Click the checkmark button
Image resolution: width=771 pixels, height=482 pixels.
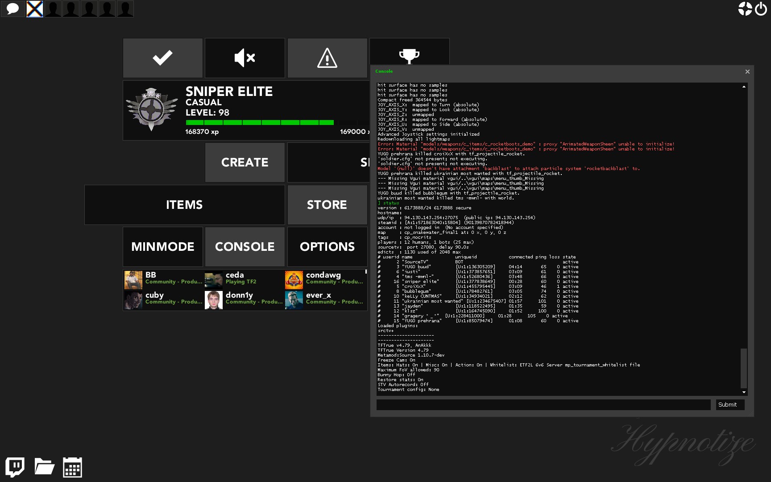(x=163, y=58)
